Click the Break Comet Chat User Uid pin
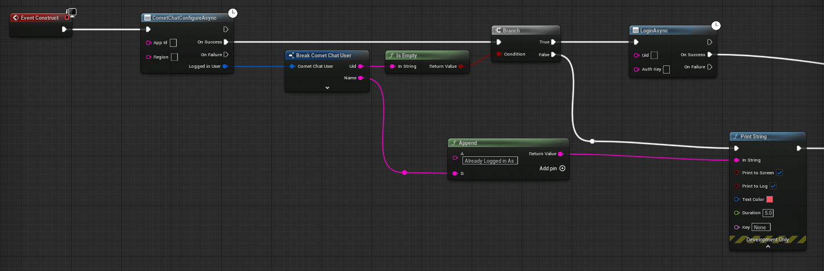Image resolution: width=824 pixels, height=271 pixels. click(361, 66)
